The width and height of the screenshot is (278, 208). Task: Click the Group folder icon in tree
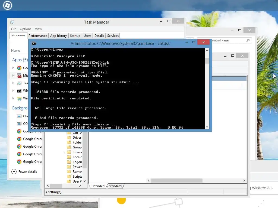click(69, 147)
